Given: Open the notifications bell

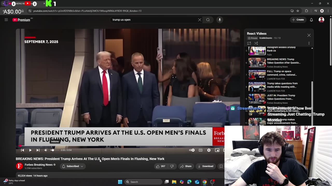Looking at the screenshot, I should click(x=312, y=20).
